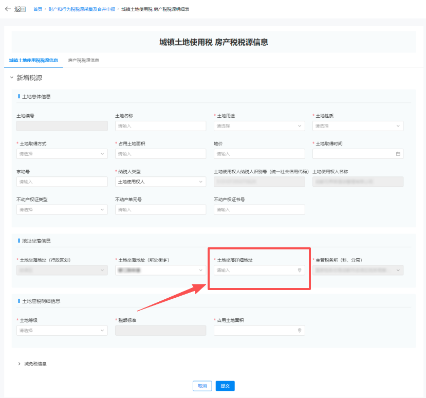Go to 首页 breadcrumb link
426x398 pixels.
38,9
